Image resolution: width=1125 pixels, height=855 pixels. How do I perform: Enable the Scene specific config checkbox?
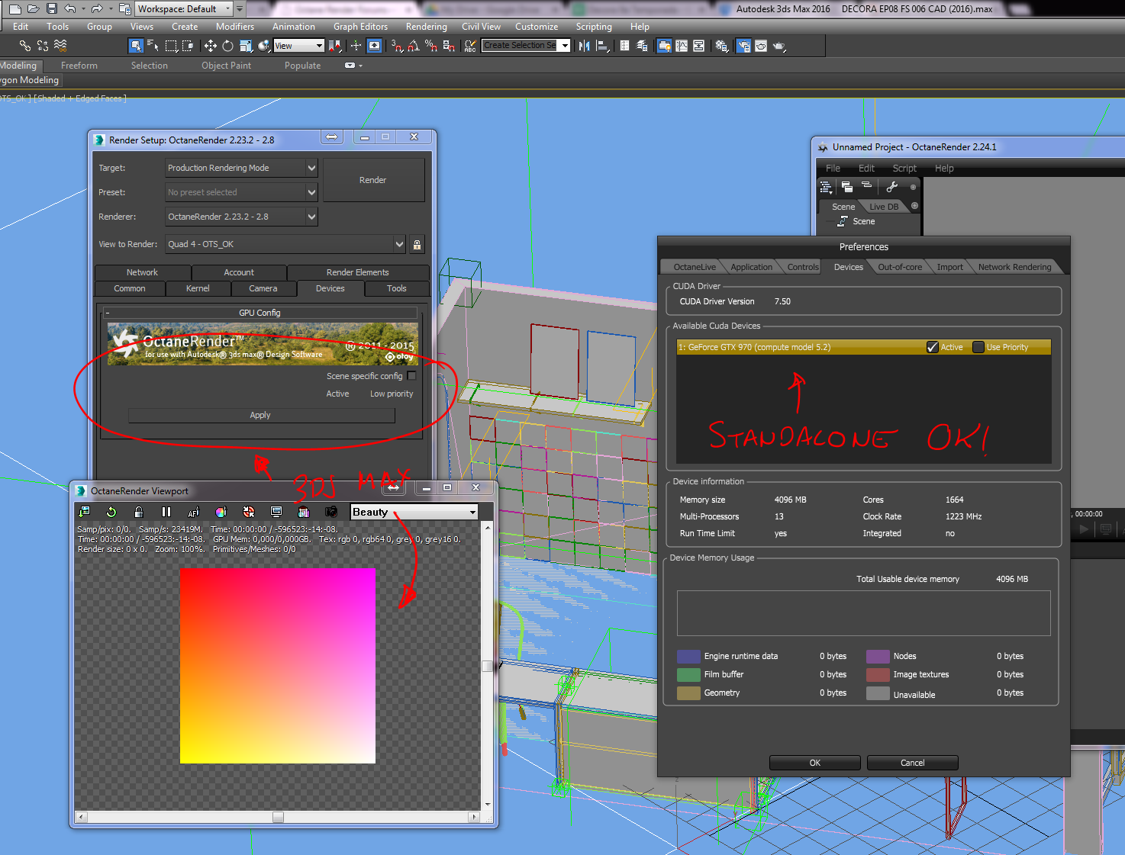point(412,376)
